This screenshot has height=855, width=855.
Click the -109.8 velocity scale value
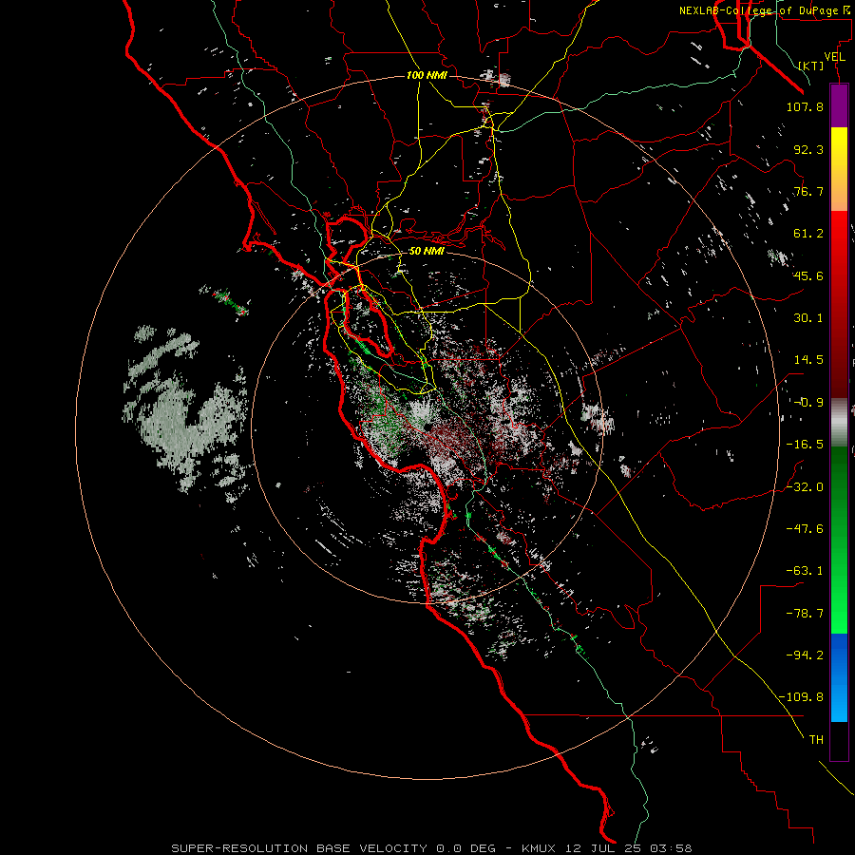(802, 697)
